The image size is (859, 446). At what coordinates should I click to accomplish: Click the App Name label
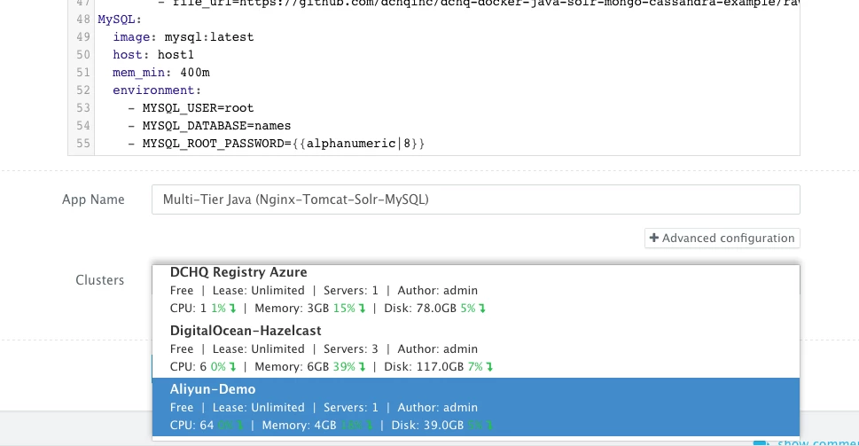click(x=93, y=200)
